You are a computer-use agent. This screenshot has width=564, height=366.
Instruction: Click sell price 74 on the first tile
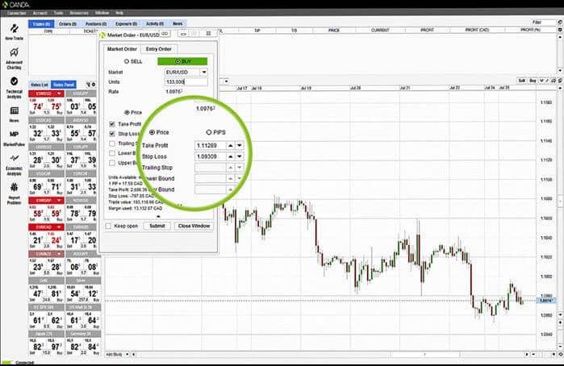38,106
